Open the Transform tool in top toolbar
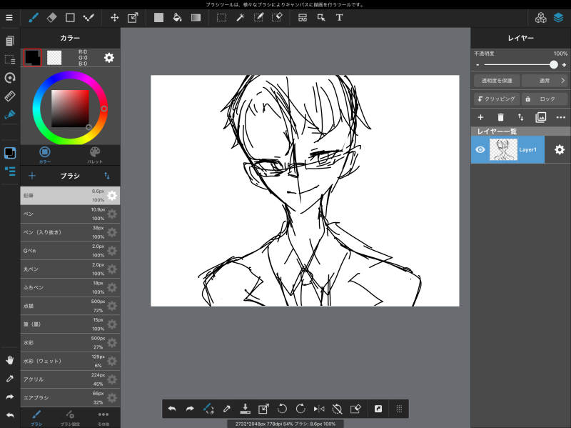The width and height of the screenshot is (571, 428). 133,17
